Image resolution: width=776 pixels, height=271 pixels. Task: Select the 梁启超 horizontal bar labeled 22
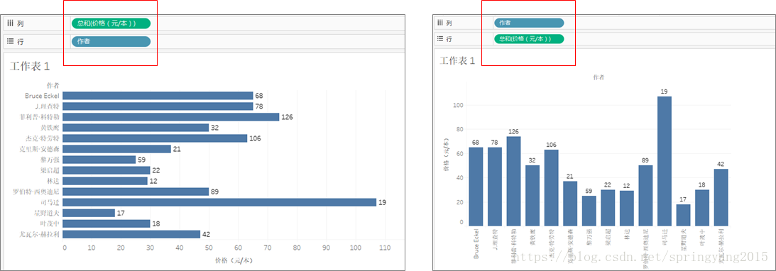click(106, 170)
